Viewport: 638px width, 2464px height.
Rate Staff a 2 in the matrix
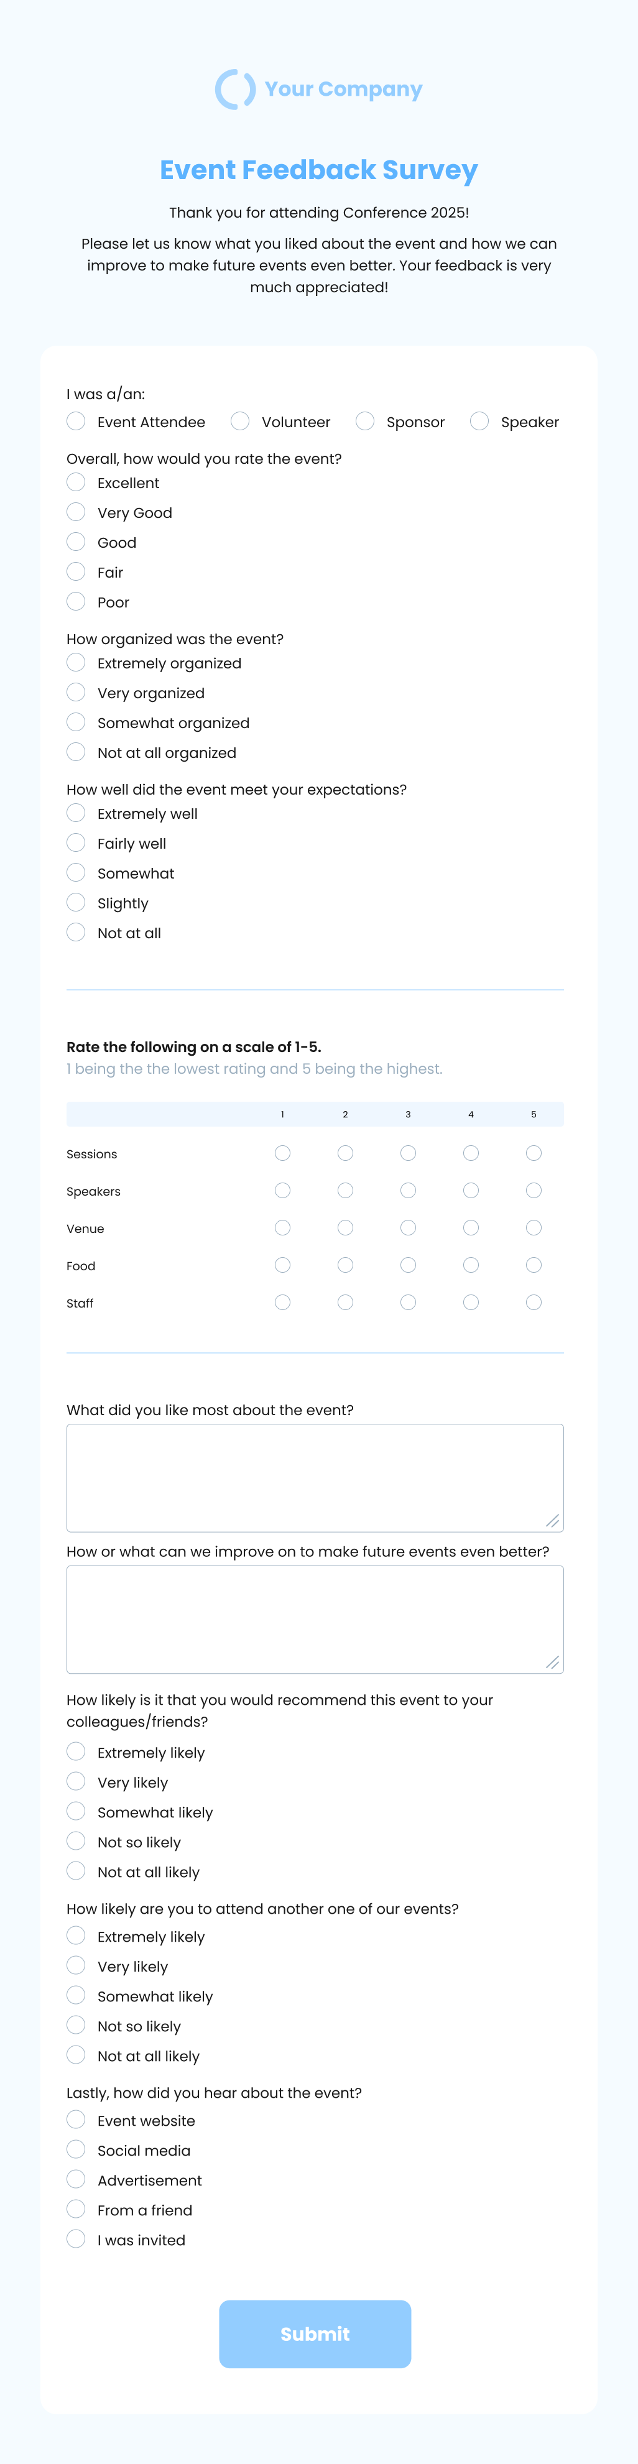pos(345,1302)
